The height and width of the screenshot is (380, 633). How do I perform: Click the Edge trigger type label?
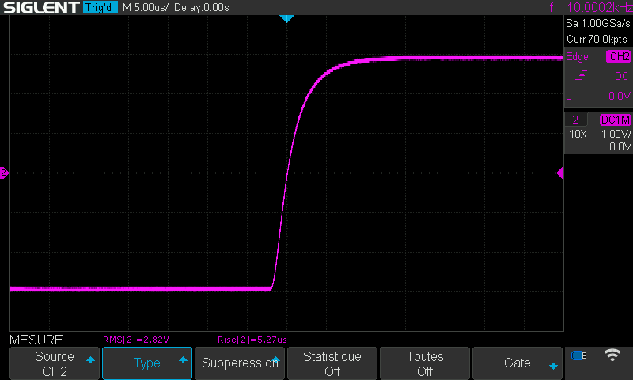[x=577, y=57]
